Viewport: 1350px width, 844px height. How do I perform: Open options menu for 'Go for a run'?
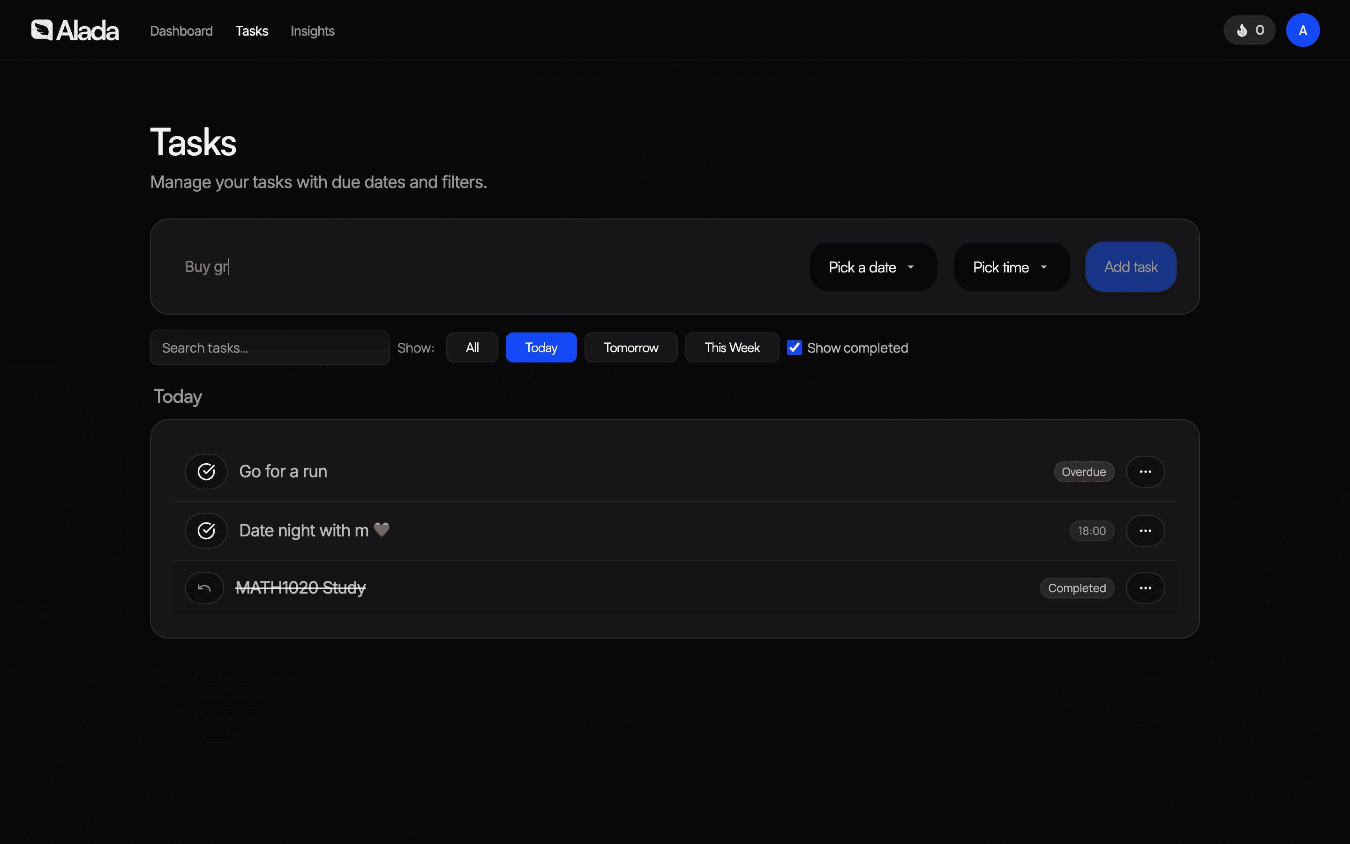click(1146, 471)
